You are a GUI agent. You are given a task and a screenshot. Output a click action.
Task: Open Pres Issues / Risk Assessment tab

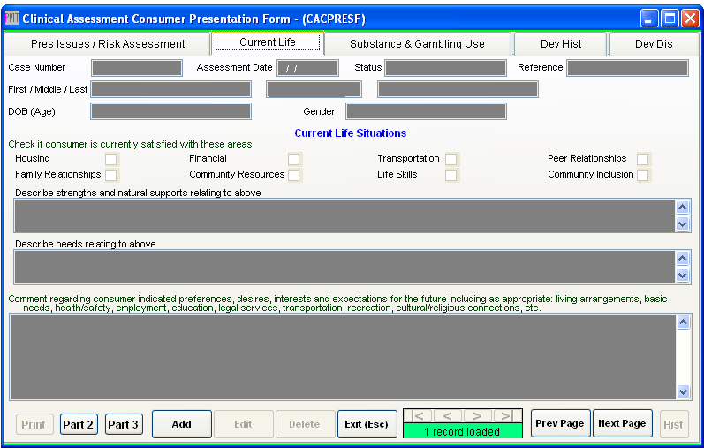pos(108,44)
